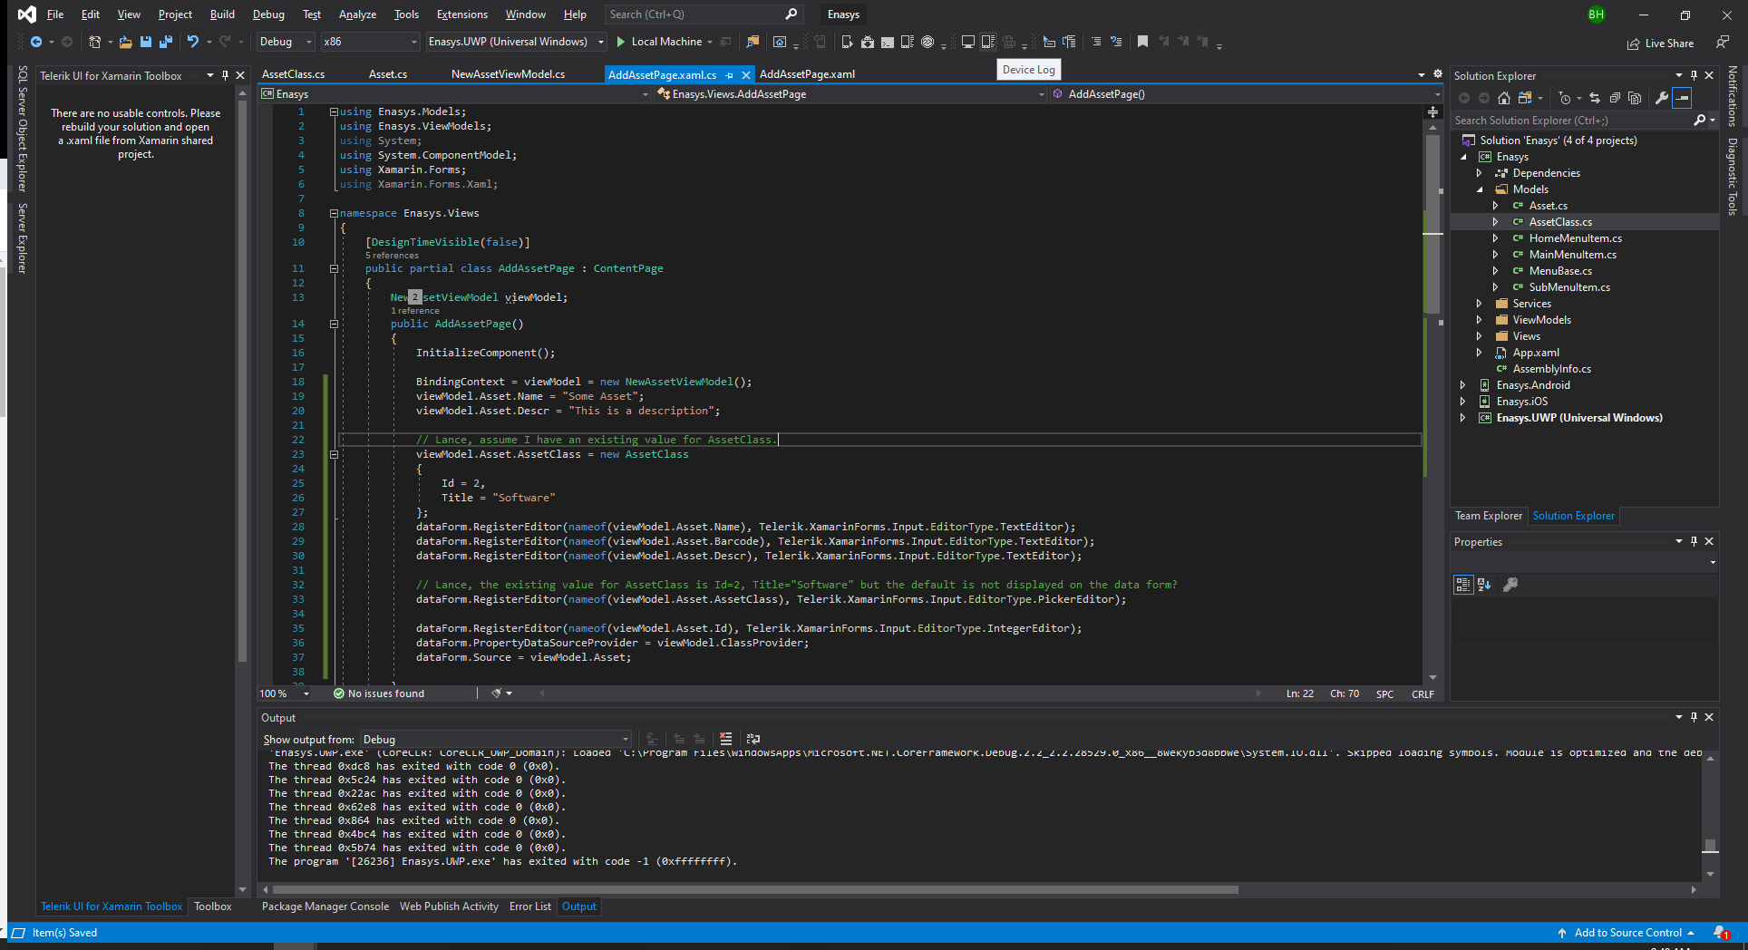This screenshot has width=1748, height=950.
Task: Click the Save All toolbar icon
Action: click(165, 42)
